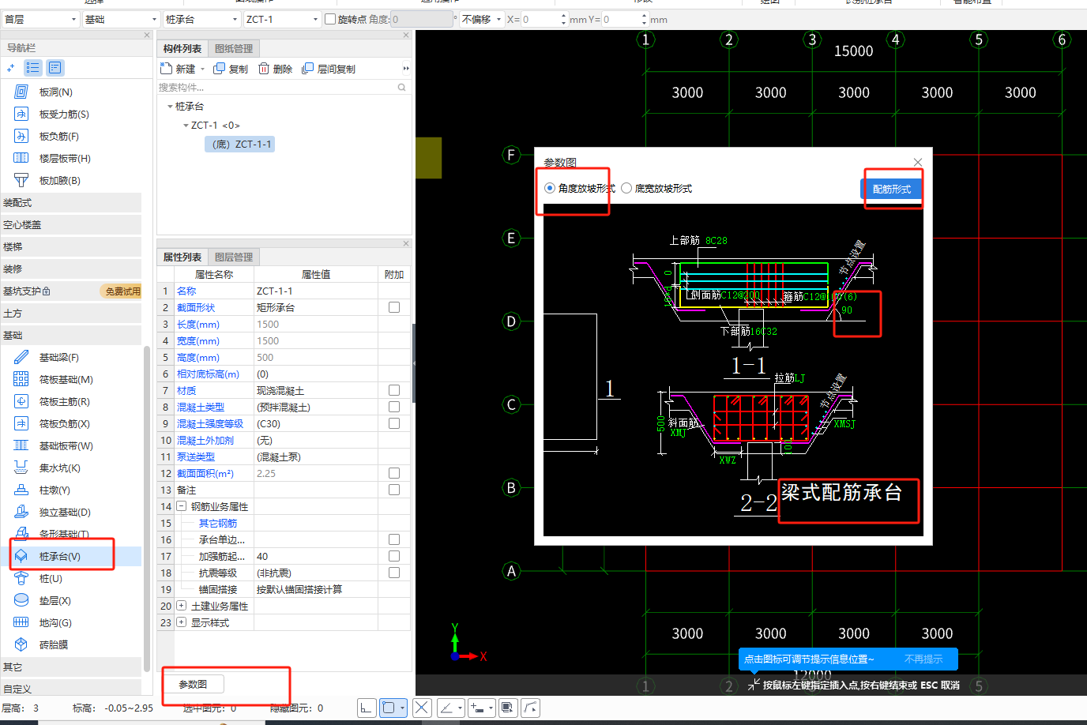Select 集水坑(K) item
Screen dimensions: 1087x725
59,468
